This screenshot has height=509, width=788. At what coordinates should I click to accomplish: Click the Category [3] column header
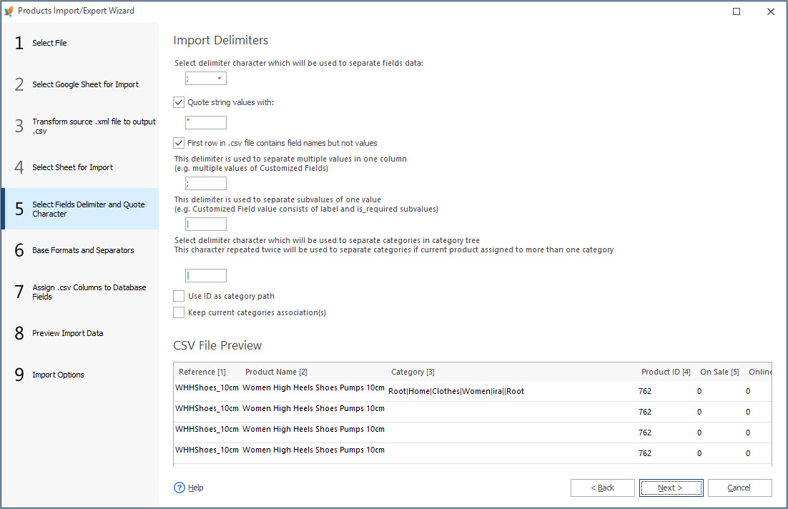413,372
